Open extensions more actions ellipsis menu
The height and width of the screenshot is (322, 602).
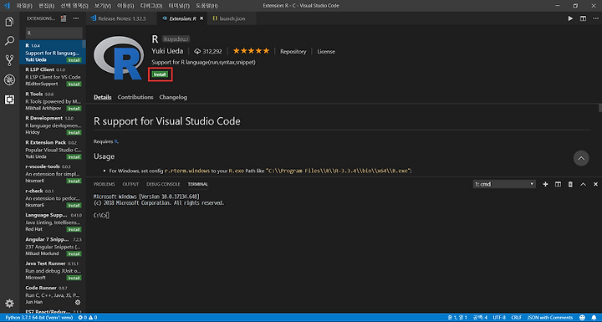pos(75,18)
